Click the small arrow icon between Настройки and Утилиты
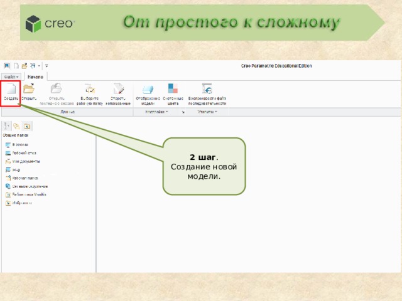Screen dimensions: 402x301 tap(183, 112)
